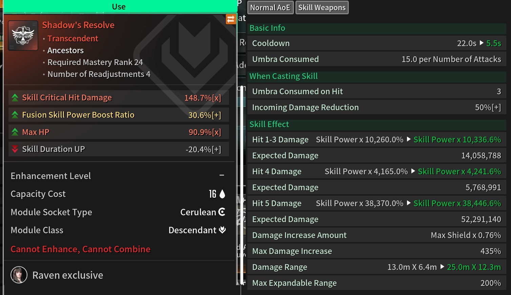Image resolution: width=511 pixels, height=295 pixels.
Task: Select the 52,291,140 expected damage value
Action: click(x=481, y=219)
